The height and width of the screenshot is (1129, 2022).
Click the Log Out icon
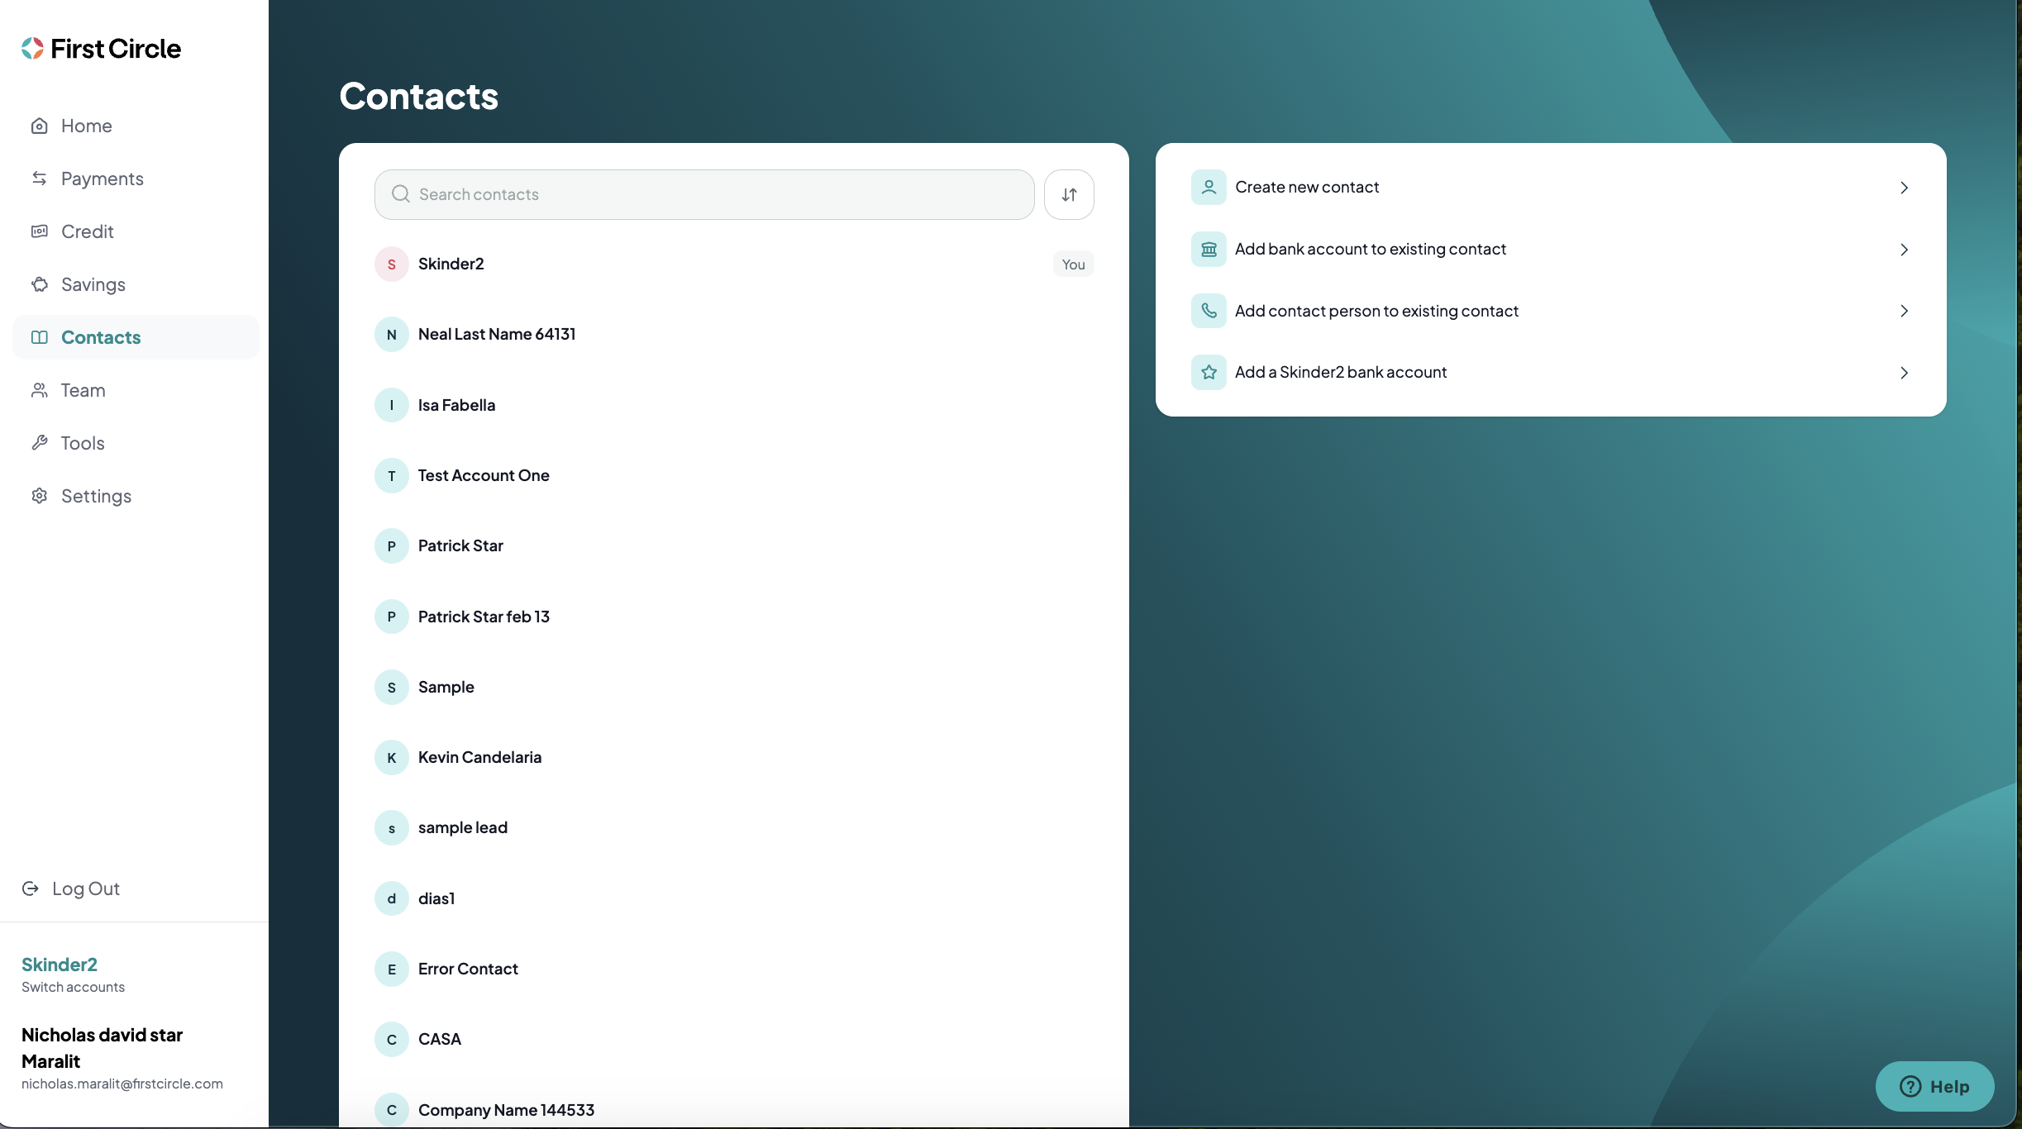coord(31,888)
